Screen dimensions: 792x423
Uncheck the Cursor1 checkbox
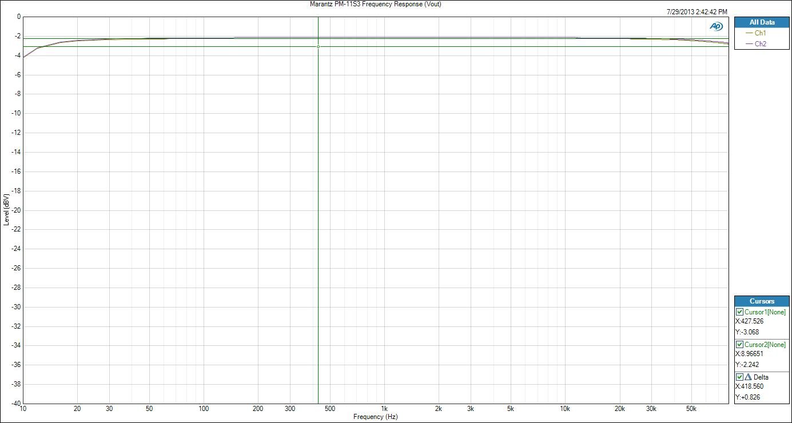(739, 312)
